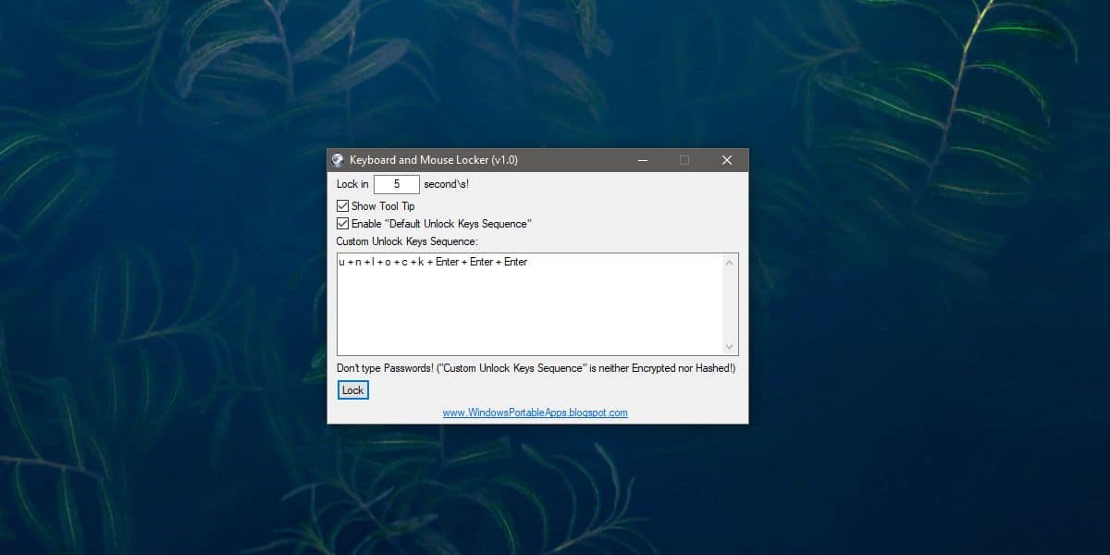Minimize the Keyboard and Mouse Locker window
1110x555 pixels.
coord(642,160)
